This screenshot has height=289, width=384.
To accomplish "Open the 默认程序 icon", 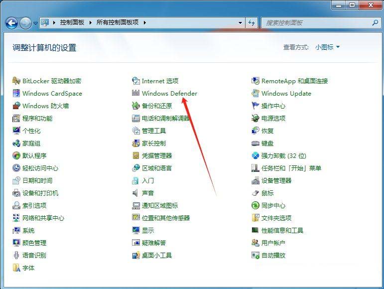I will pos(16,155).
